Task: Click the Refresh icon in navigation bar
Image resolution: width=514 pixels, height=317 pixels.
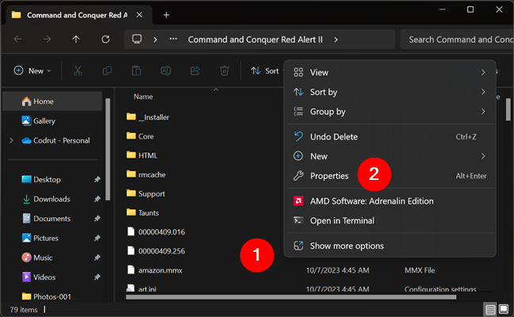Action: (x=105, y=39)
